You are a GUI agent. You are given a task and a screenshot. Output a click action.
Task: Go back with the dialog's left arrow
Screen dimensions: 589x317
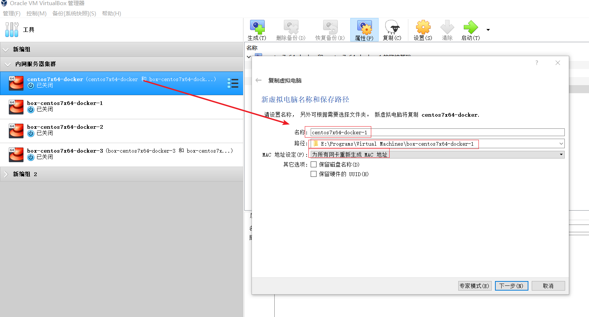[259, 80]
